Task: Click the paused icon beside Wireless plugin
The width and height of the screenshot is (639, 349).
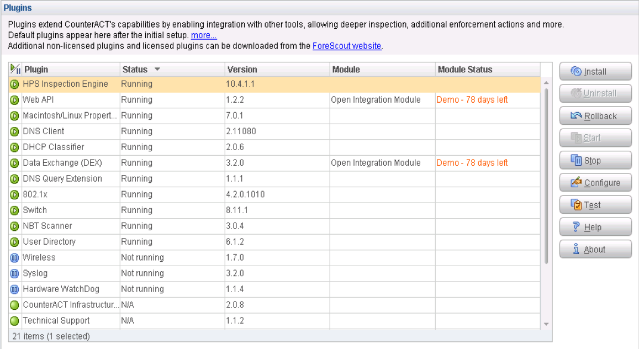Action: 14,257
